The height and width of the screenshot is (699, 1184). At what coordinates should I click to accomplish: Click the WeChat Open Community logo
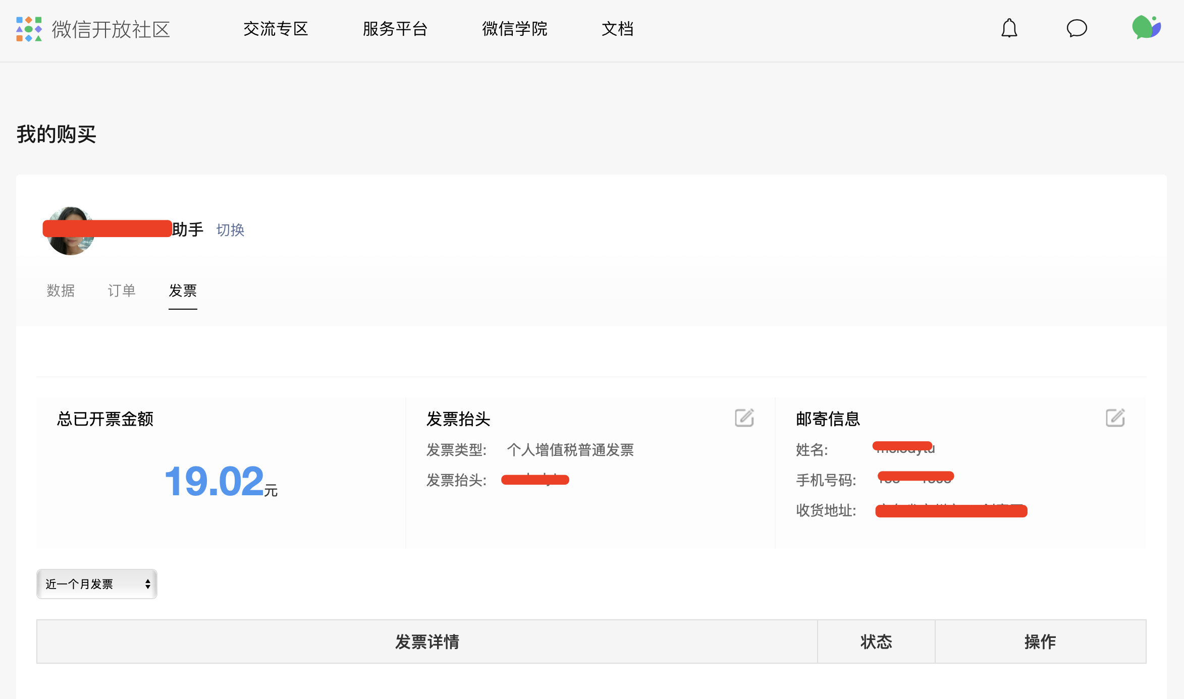click(x=29, y=29)
